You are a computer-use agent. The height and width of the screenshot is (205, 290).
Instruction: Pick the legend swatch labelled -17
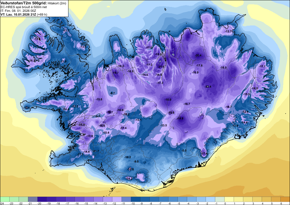(70, 199)
